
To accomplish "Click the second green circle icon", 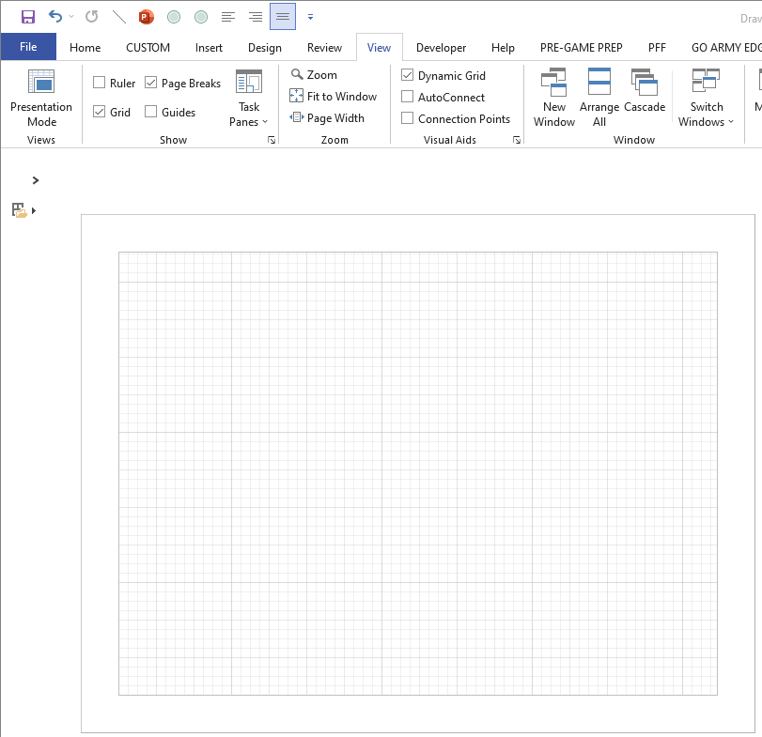I will pyautogui.click(x=201, y=17).
